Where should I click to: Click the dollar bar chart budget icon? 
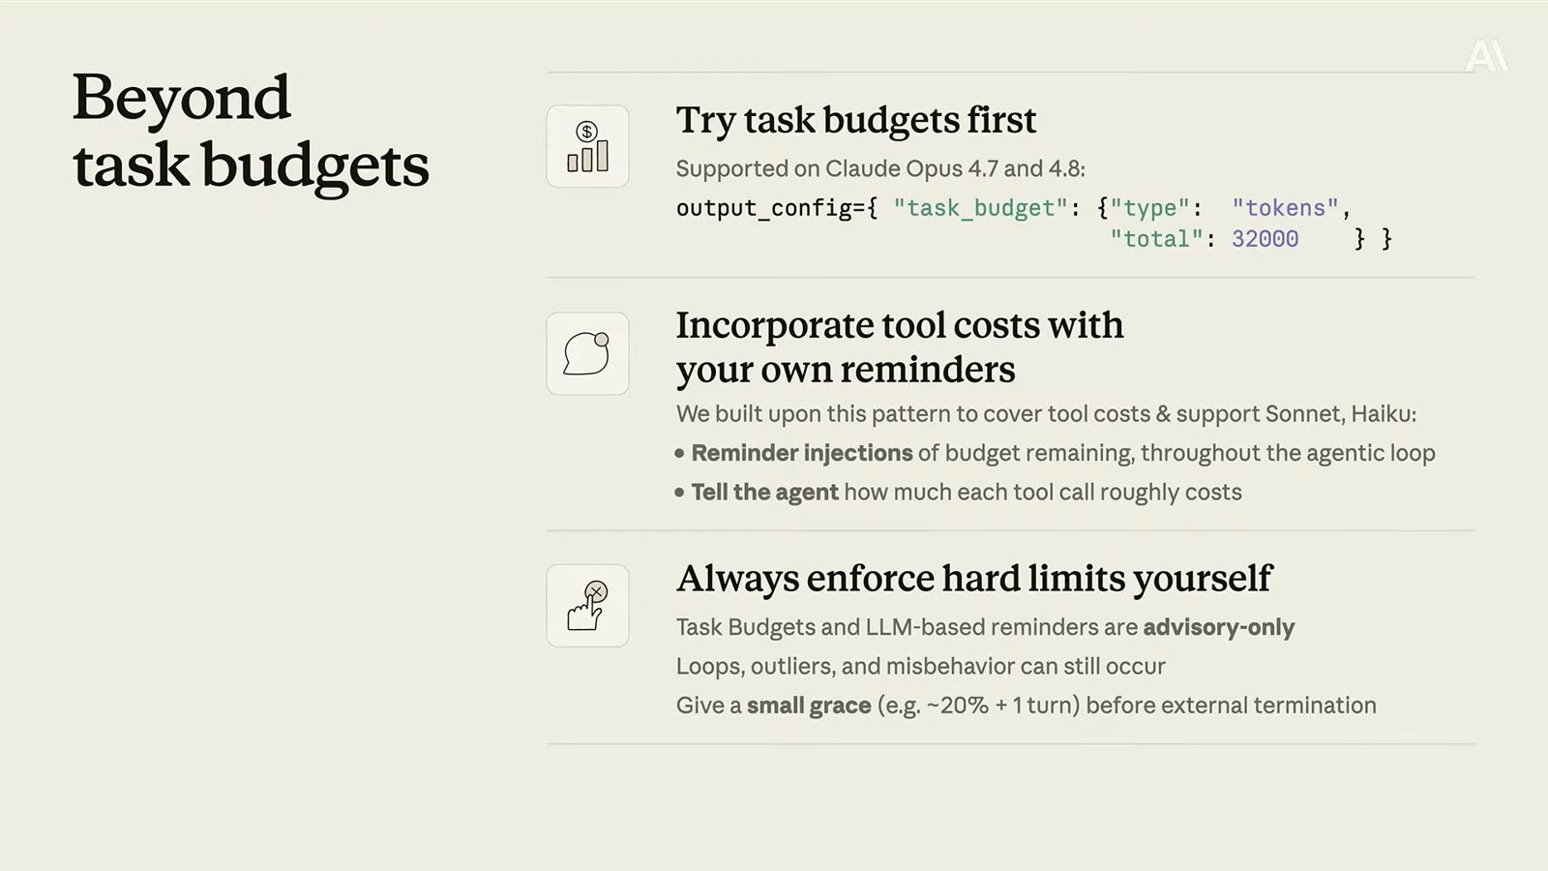587,146
